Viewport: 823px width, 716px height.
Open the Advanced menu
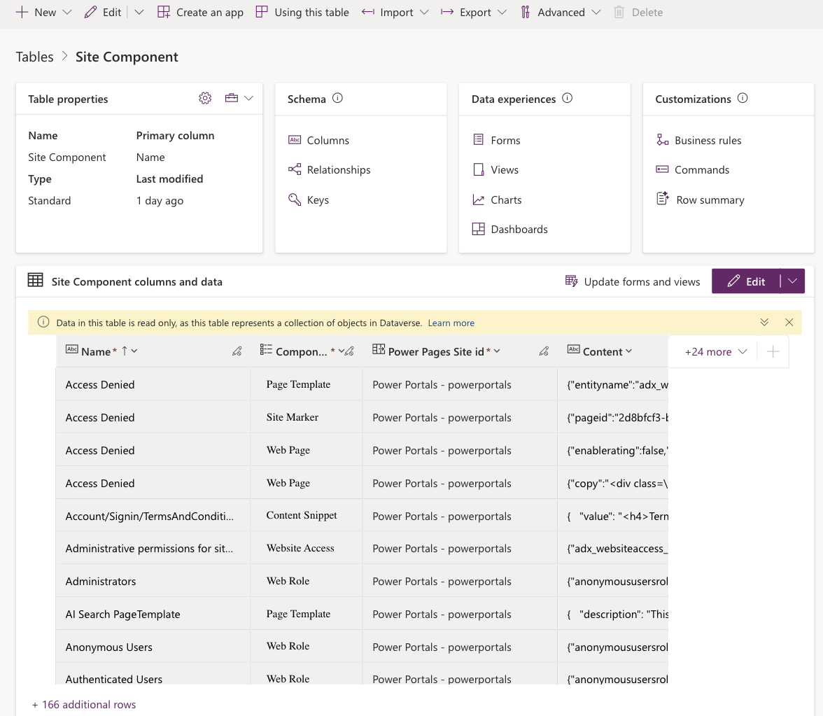pos(560,12)
